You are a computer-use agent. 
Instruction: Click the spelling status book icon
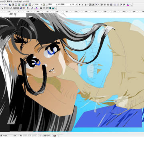(54, 136)
